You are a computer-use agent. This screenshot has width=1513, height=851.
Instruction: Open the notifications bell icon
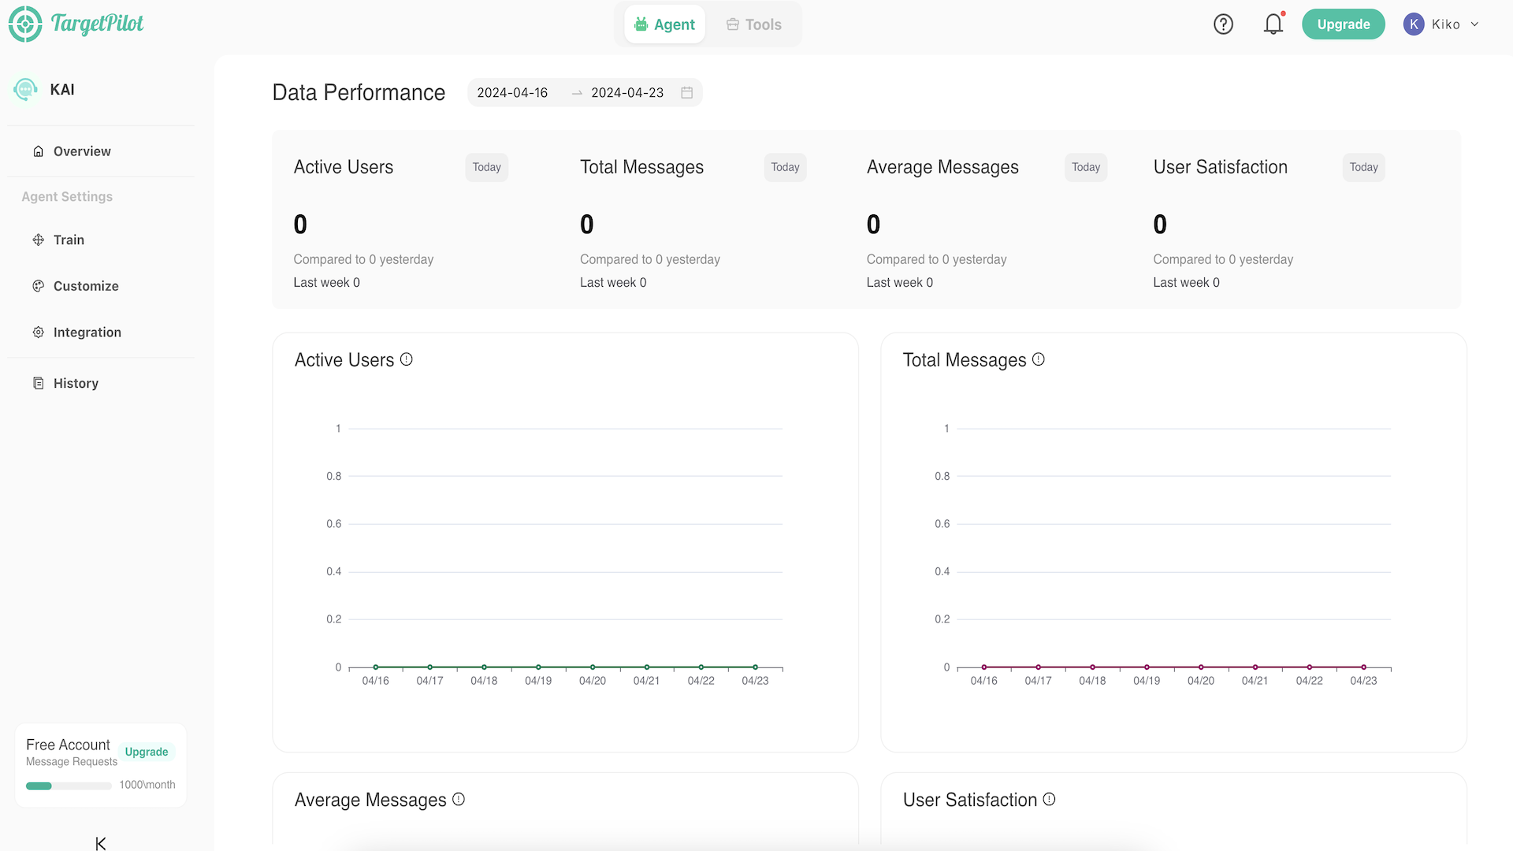[1273, 24]
